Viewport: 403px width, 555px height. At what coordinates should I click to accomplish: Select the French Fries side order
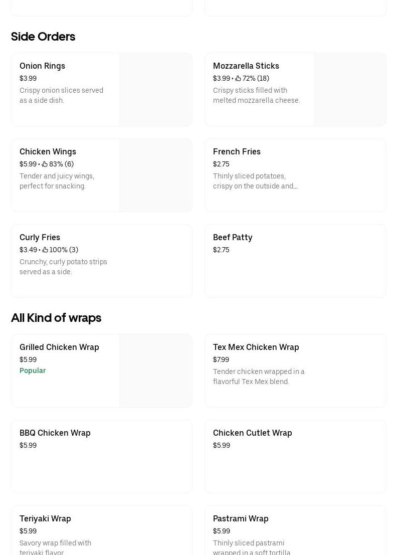pyautogui.click(x=295, y=175)
